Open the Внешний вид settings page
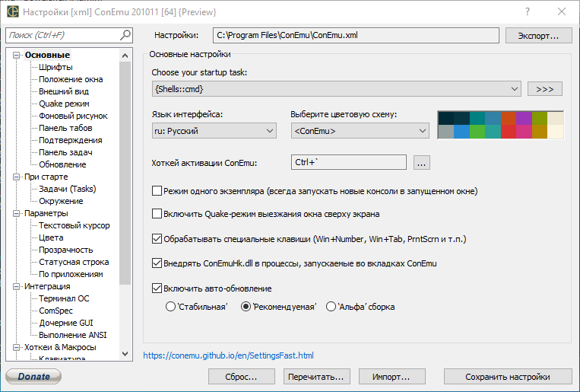Screen dimensions: 580x392 click(64, 91)
